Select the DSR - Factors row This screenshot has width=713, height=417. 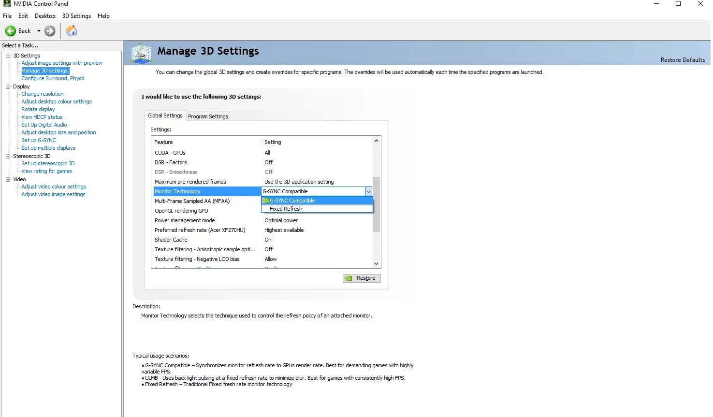click(x=262, y=162)
